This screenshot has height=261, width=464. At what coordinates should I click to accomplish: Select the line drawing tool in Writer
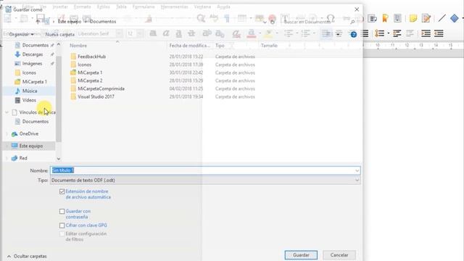442,18
